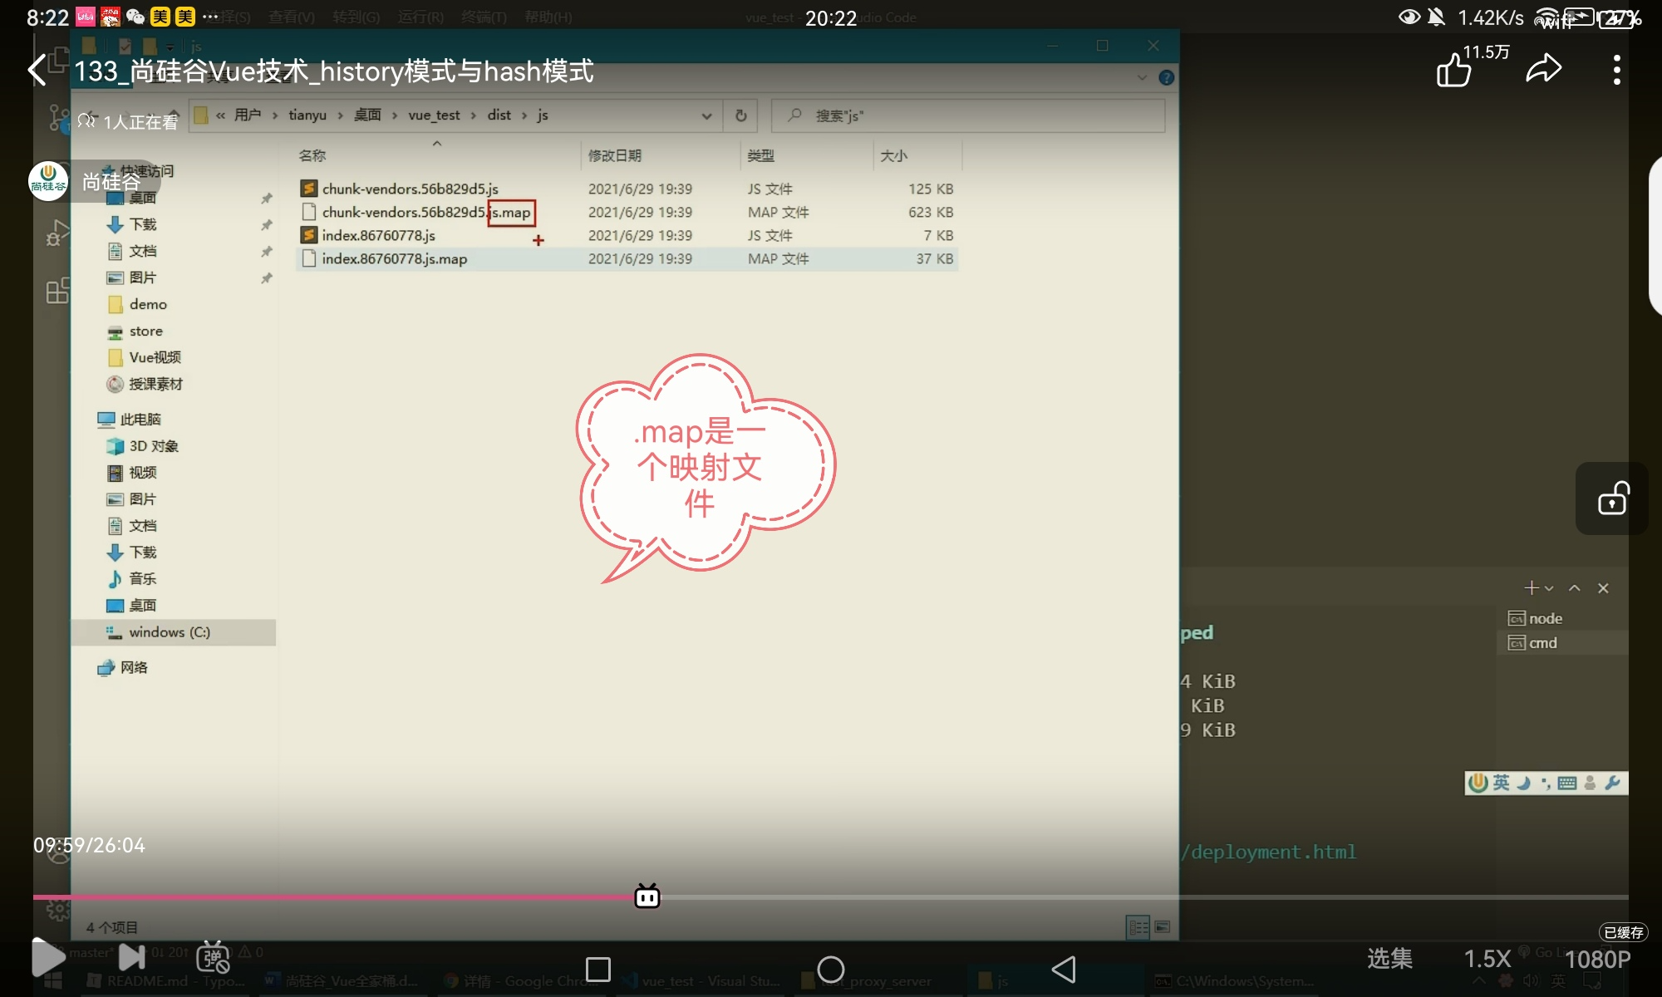Toggle the danmaku comments off
Image resolution: width=1662 pixels, height=997 pixels.
(x=213, y=958)
